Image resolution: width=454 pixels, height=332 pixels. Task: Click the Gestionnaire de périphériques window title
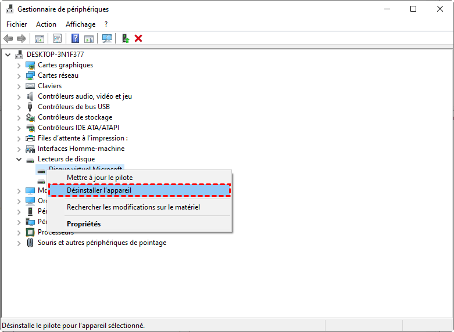coord(63,9)
